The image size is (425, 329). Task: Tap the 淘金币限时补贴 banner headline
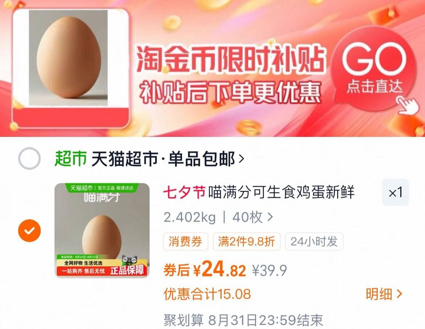[x=230, y=59]
